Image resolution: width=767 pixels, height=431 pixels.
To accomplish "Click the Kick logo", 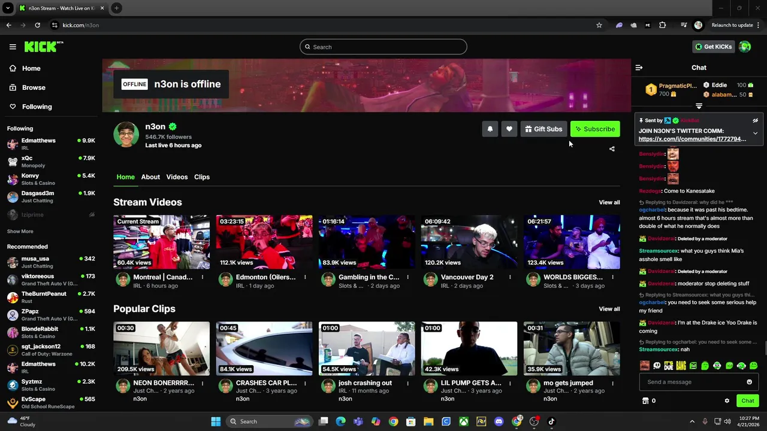I will point(44,47).
